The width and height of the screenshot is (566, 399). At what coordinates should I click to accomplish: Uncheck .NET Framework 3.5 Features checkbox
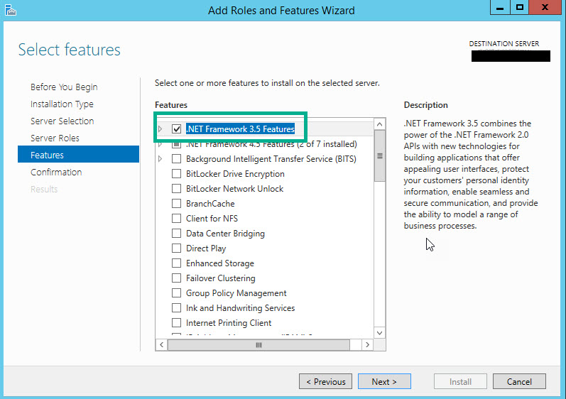pyautogui.click(x=176, y=129)
